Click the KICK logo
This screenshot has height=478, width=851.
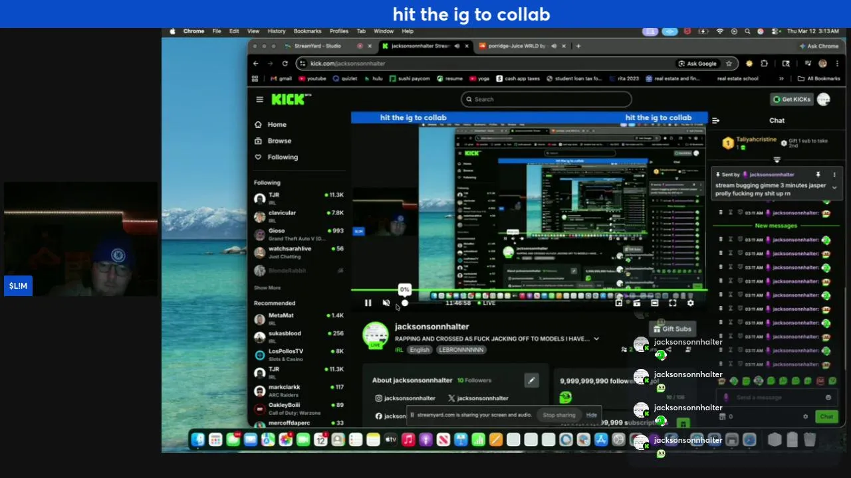(291, 100)
